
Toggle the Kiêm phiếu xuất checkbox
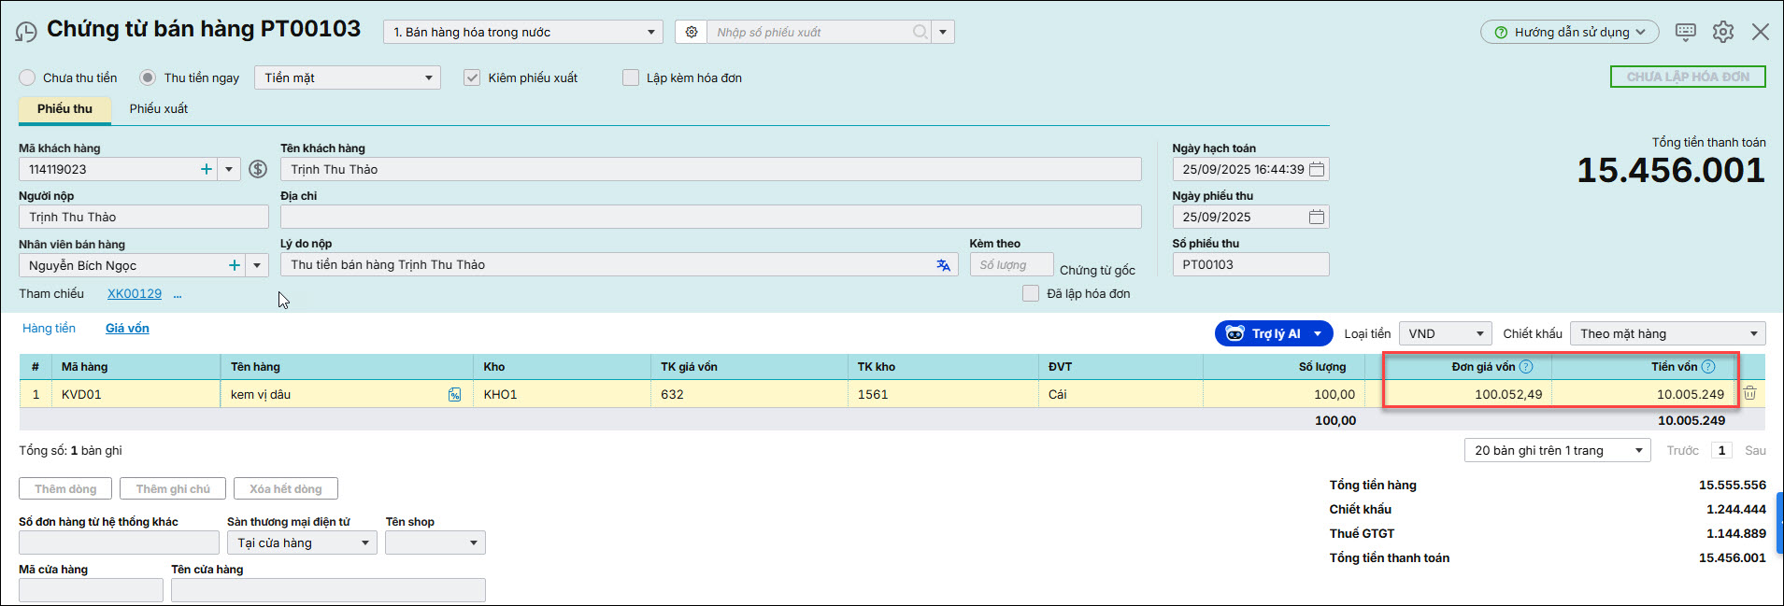(x=472, y=78)
